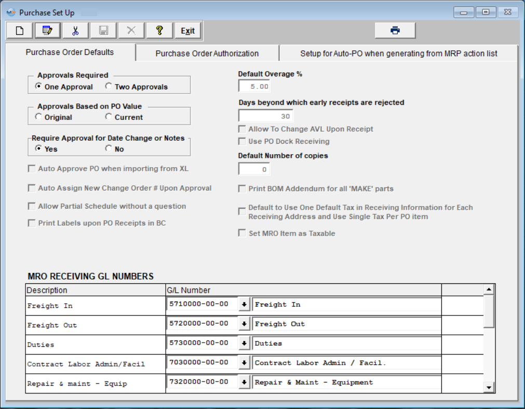Toggle Default to Use One Default Tax checkbox
The height and width of the screenshot is (409, 525).
pyautogui.click(x=242, y=212)
